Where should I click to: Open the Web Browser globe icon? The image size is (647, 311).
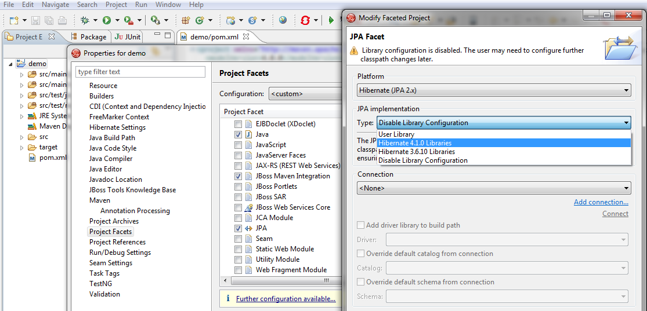coord(283,20)
